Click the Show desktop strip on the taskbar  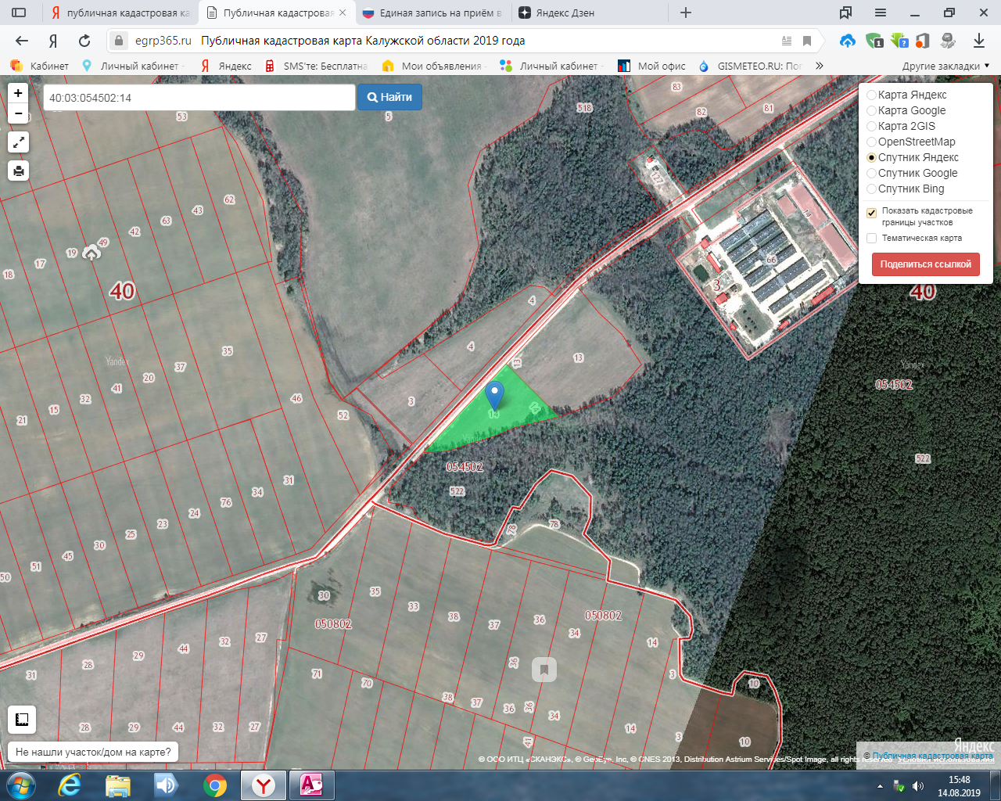(995, 785)
